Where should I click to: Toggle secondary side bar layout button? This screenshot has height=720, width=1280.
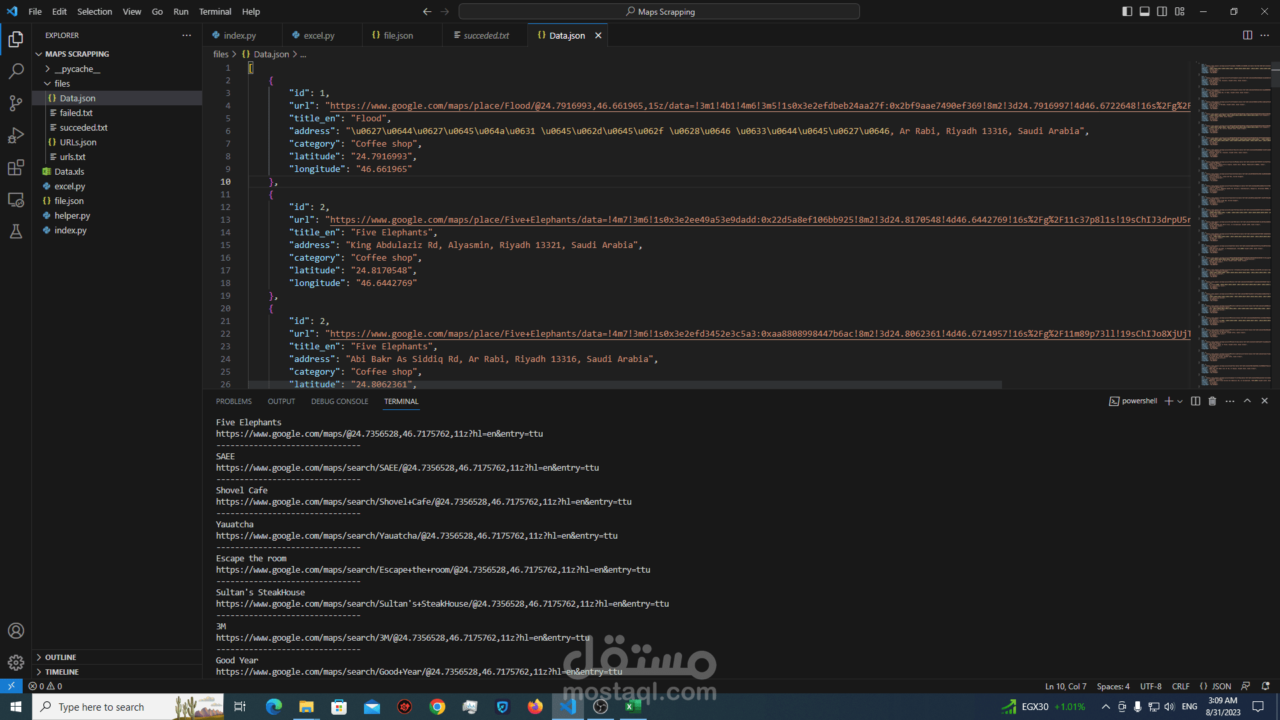[x=1162, y=11]
